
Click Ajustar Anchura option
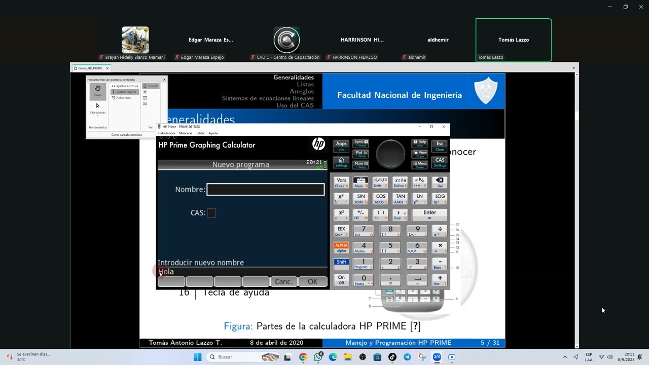coord(125,86)
